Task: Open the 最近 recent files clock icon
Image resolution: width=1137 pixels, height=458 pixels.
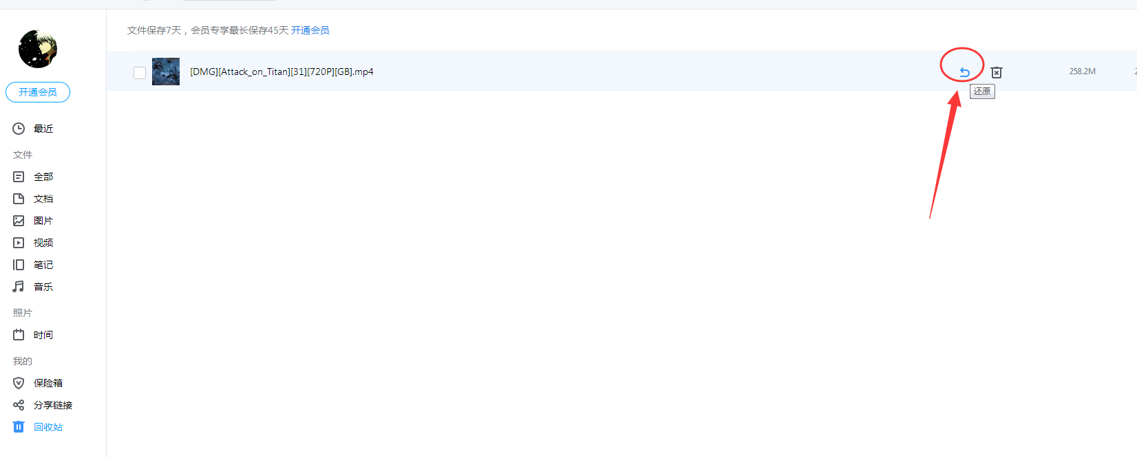Action: pyautogui.click(x=19, y=129)
